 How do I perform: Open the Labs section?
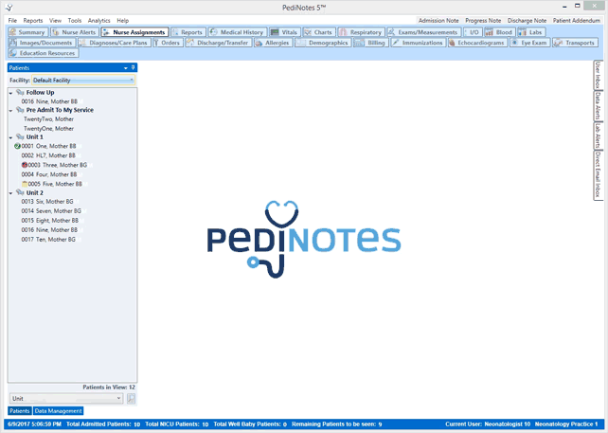(531, 32)
